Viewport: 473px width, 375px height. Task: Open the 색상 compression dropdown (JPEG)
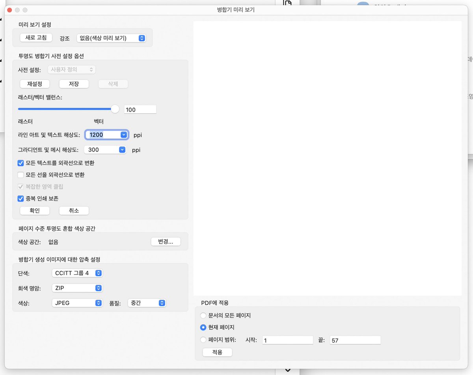(x=77, y=303)
